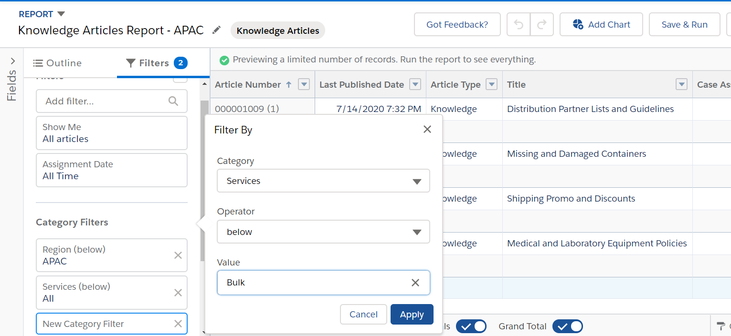
Task: Toggle the subtotals switch left of Grand Total
Action: (471, 326)
